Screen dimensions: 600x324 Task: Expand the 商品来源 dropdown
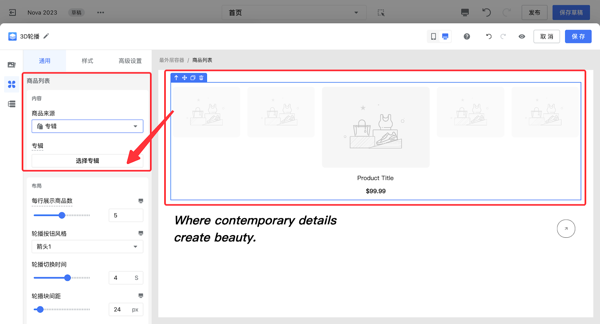87,126
